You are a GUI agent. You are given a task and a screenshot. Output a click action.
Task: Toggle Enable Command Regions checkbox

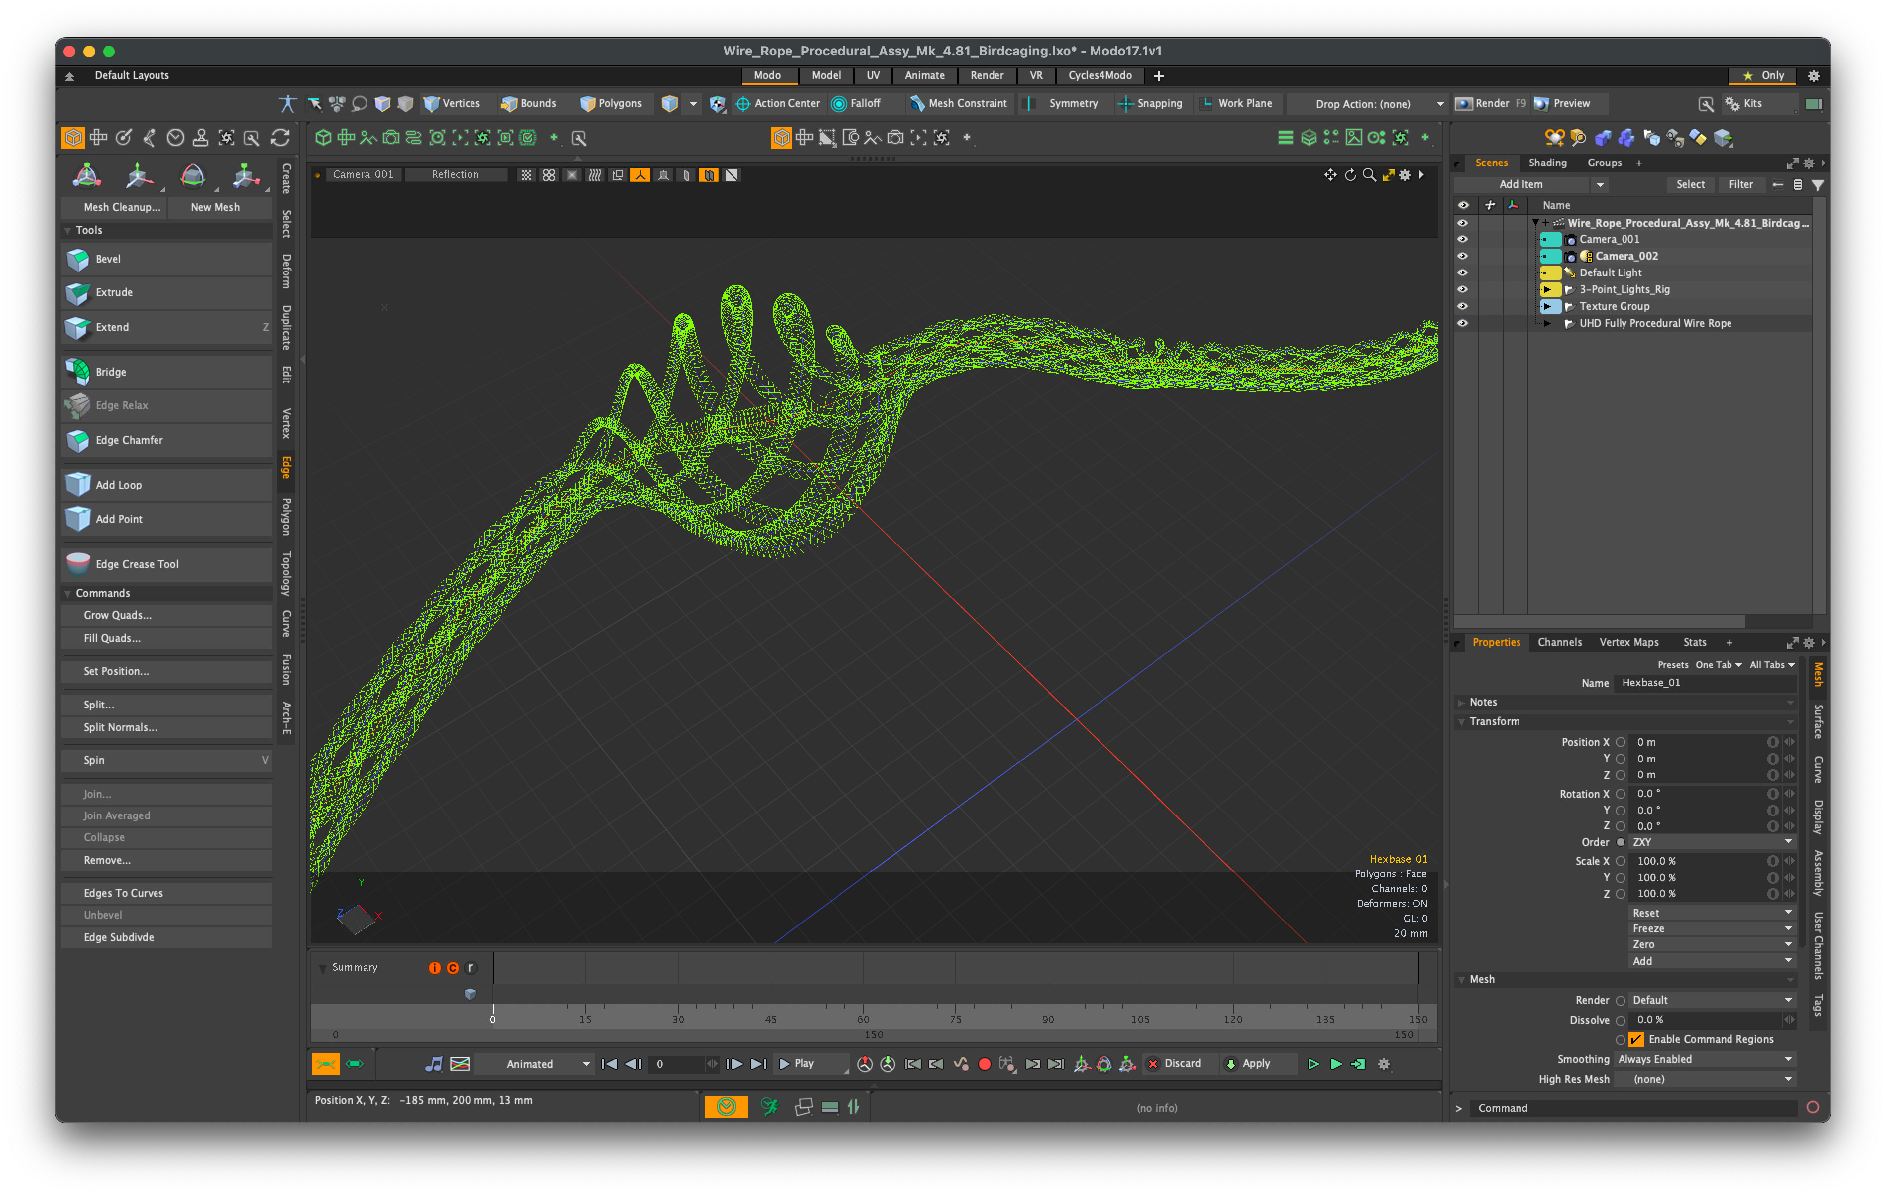coord(1637,1040)
